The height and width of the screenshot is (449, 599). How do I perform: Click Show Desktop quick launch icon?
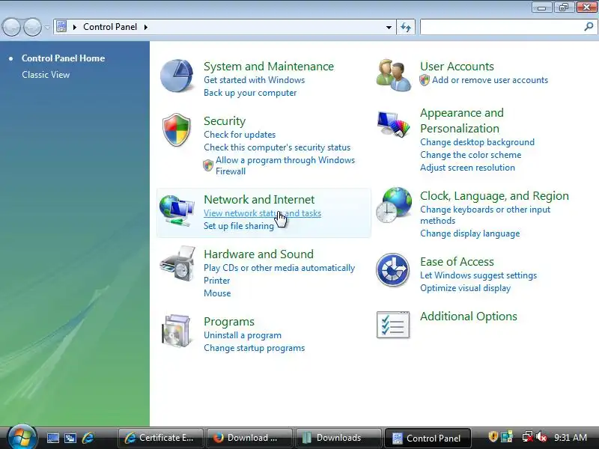pyautogui.click(x=52, y=438)
